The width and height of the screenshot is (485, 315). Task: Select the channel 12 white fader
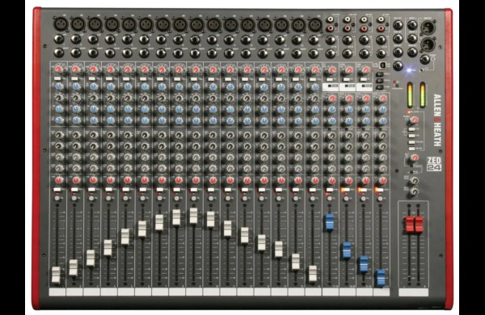tap(244, 235)
